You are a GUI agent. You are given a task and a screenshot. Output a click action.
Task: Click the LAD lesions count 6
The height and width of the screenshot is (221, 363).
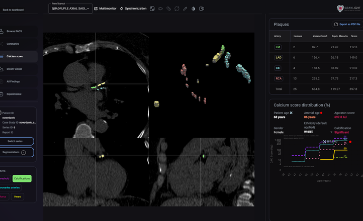(x=294, y=58)
